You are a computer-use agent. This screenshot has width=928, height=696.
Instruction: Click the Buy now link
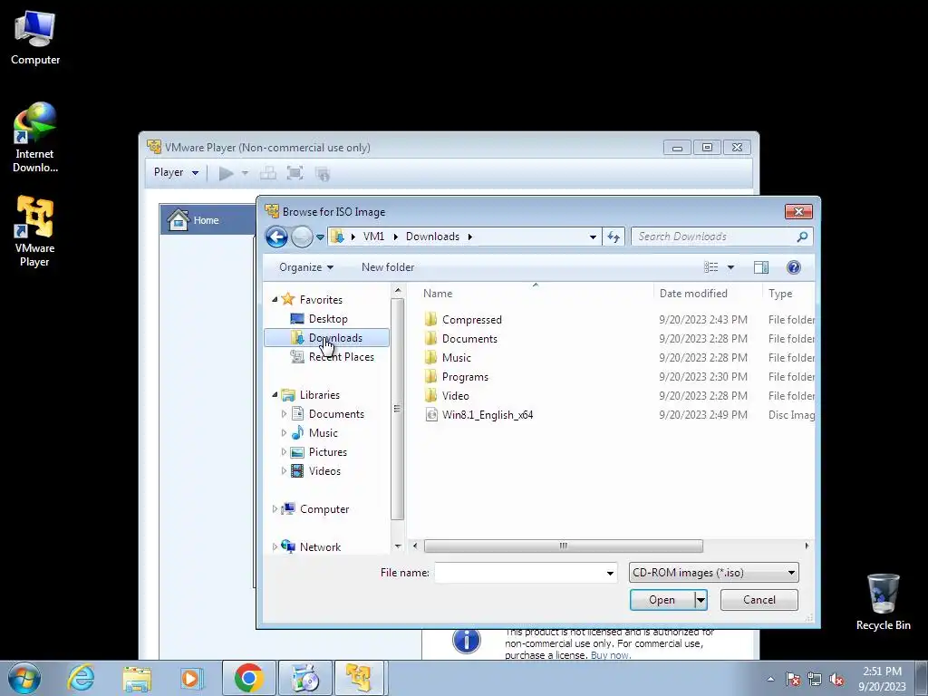610,655
